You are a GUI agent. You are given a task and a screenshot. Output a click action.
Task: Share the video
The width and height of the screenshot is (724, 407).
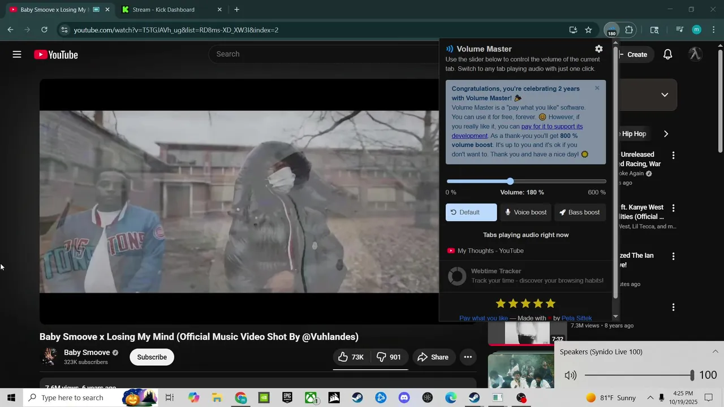pyautogui.click(x=433, y=357)
